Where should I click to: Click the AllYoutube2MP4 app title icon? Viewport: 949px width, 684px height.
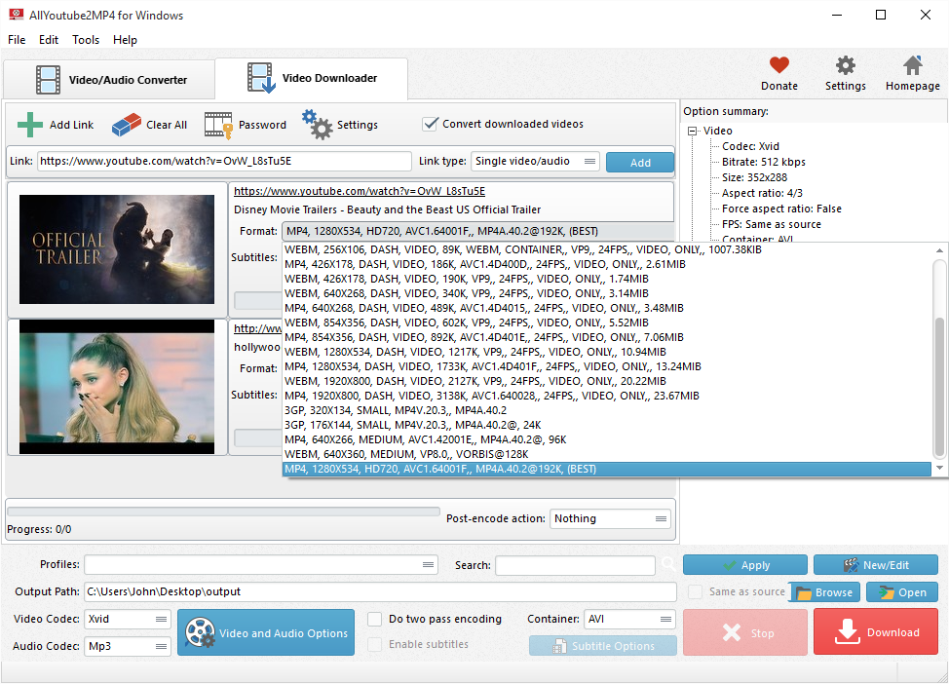(x=17, y=15)
